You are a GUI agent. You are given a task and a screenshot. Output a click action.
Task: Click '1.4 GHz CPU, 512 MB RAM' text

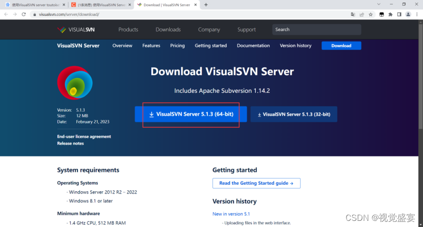tap(97, 223)
